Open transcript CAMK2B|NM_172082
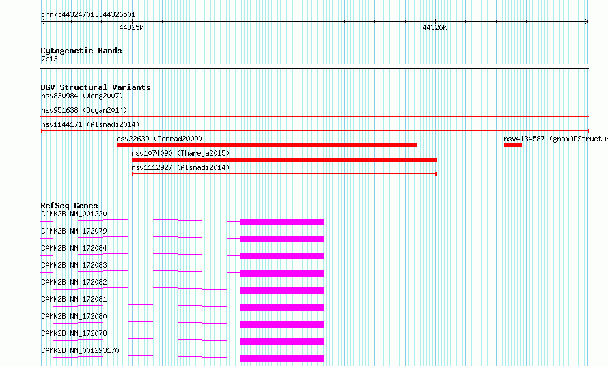The height and width of the screenshot is (366, 608). [x=74, y=282]
